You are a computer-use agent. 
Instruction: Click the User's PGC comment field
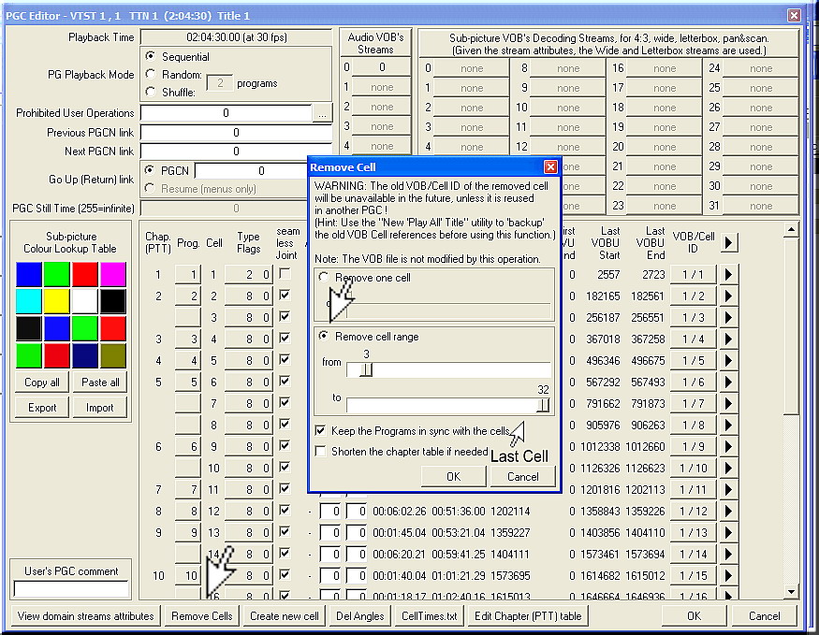point(72,589)
